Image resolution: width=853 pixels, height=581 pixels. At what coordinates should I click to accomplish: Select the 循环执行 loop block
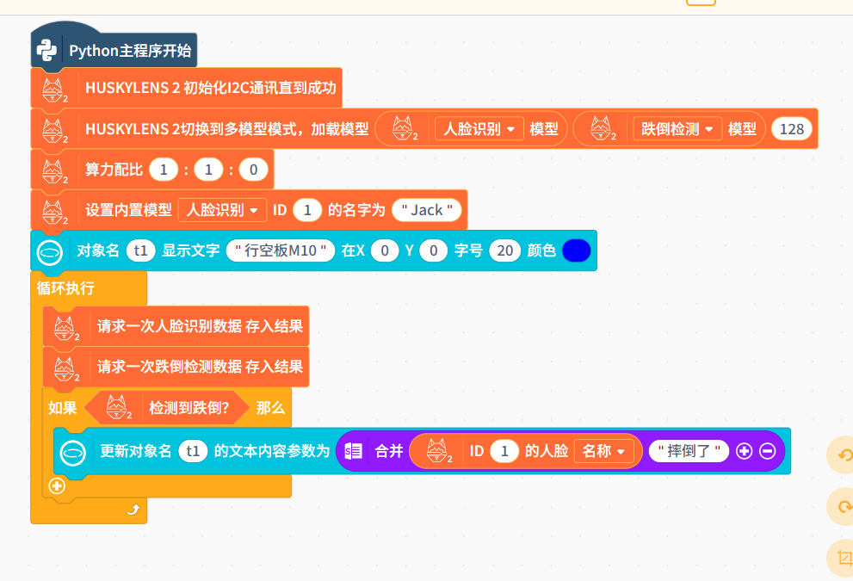pos(65,287)
